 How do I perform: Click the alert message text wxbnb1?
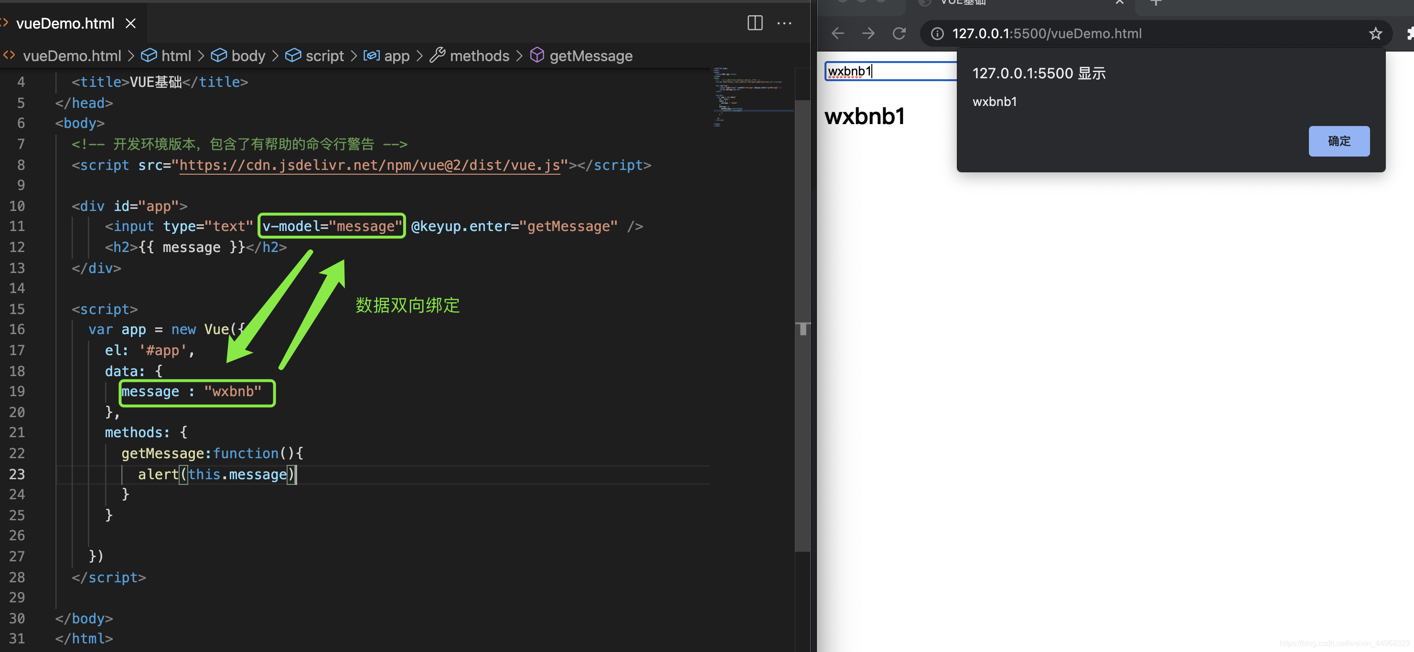(994, 102)
